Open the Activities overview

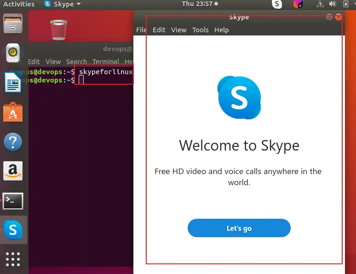[19, 4]
